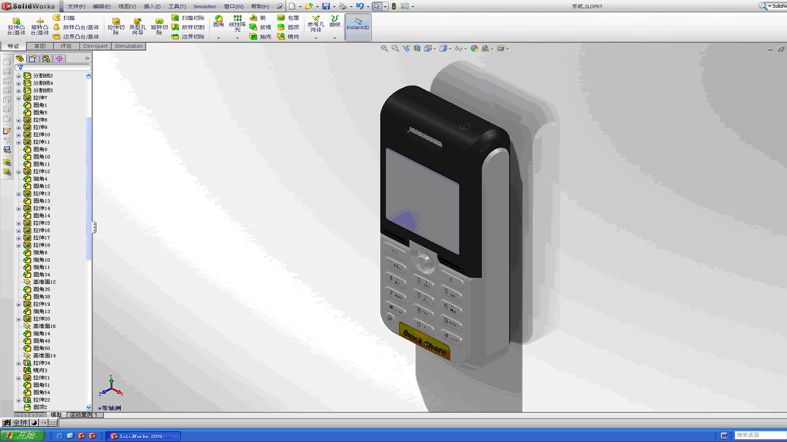Open the SolidWorks search magnifier icon
Image resolution: width=787 pixels, height=442 pixels.
click(x=763, y=6)
